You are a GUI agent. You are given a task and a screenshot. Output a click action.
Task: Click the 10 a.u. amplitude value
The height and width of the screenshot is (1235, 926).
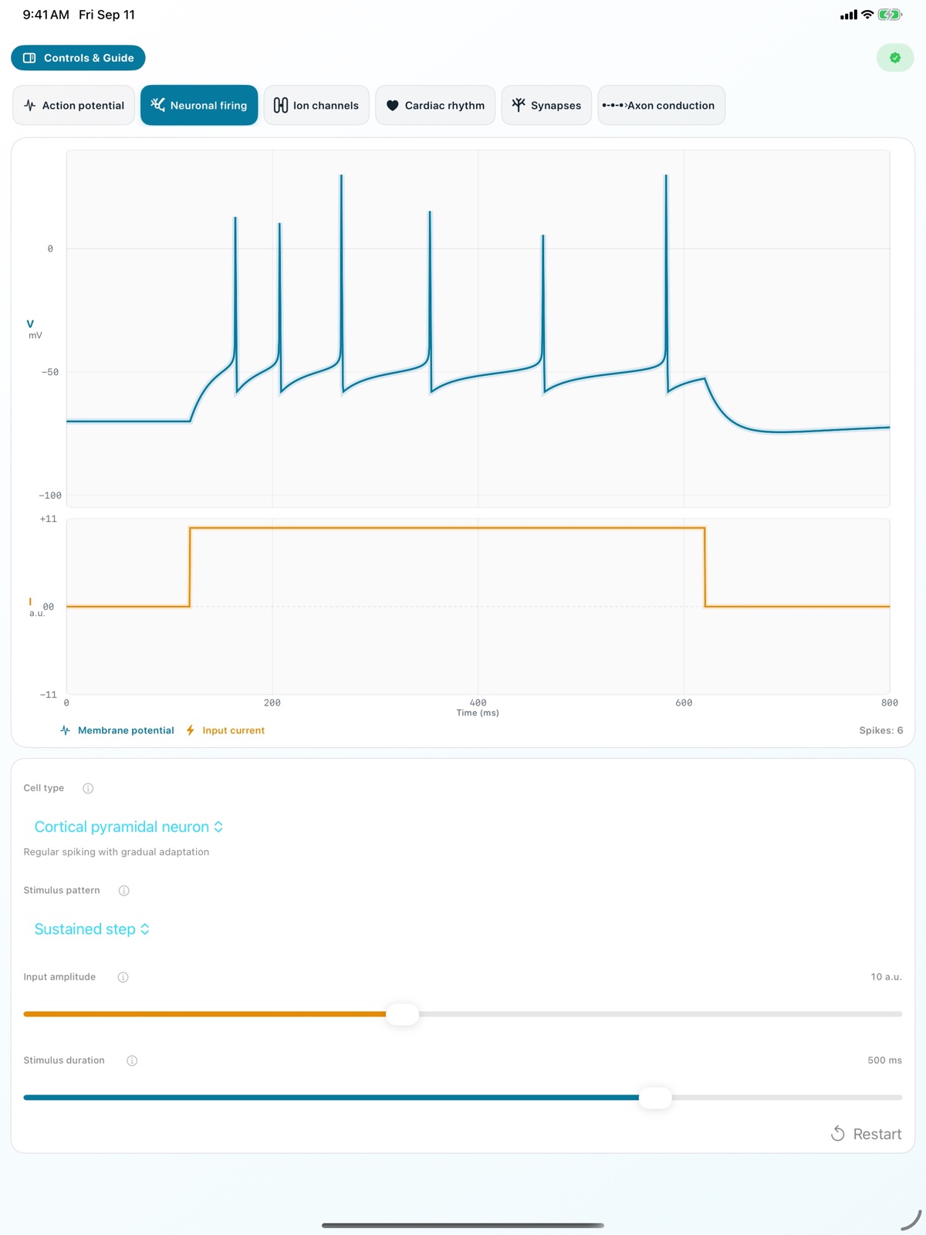pyautogui.click(x=887, y=977)
